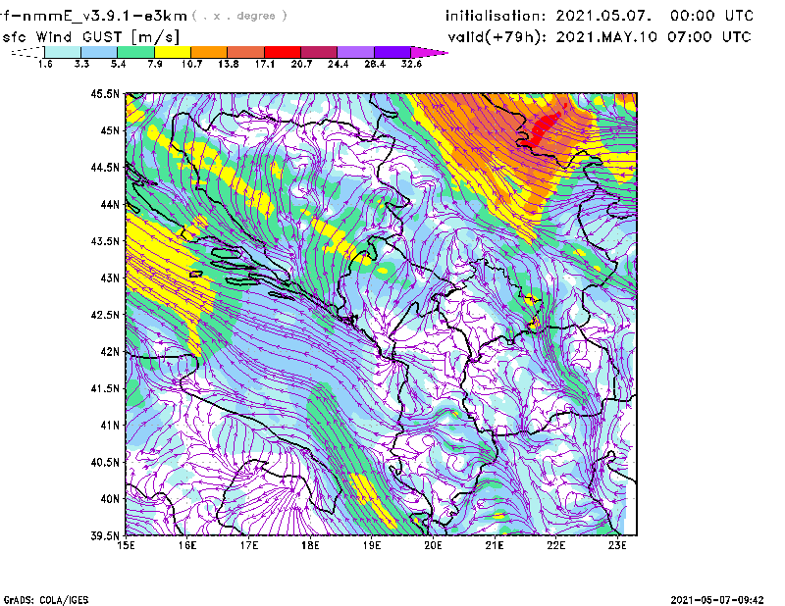Select the yellow legend swatch (7.9–10.7)

pos(173,52)
